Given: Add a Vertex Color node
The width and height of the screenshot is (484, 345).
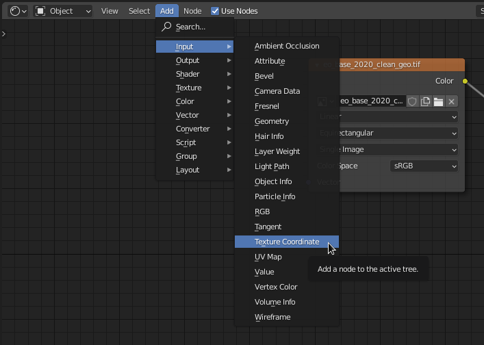Looking at the screenshot, I should pos(287,287).
